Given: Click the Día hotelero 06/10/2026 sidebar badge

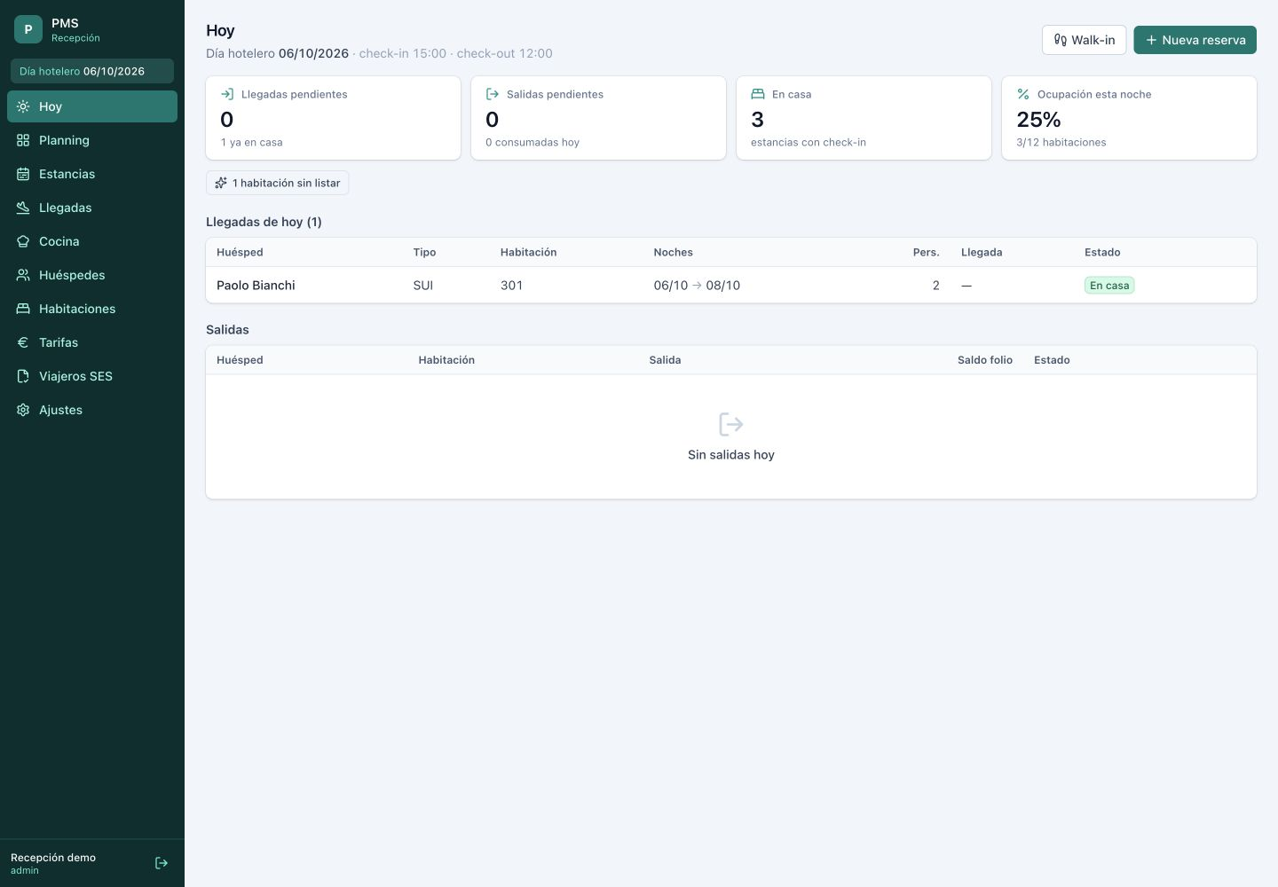Looking at the screenshot, I should click(x=92, y=71).
